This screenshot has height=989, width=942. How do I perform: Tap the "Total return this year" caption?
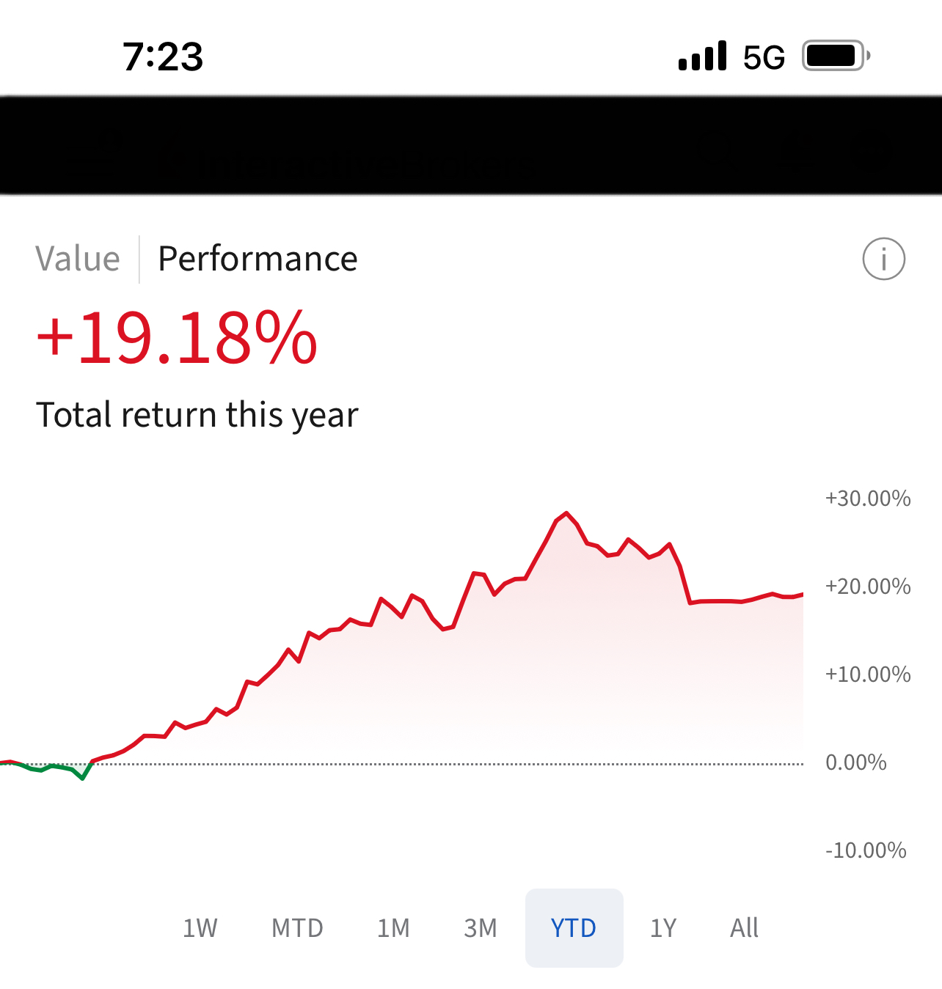(197, 415)
